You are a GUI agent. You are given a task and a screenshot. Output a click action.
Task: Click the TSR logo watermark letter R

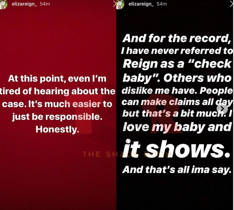pyautogui.click(x=162, y=114)
